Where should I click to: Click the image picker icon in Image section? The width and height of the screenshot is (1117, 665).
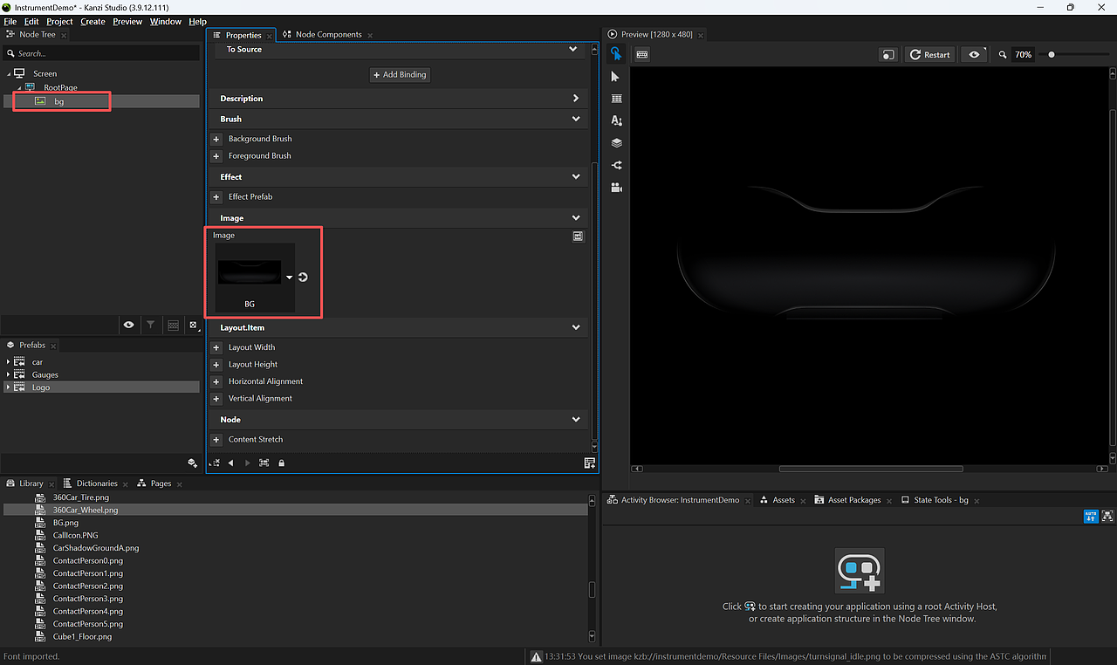tap(578, 236)
